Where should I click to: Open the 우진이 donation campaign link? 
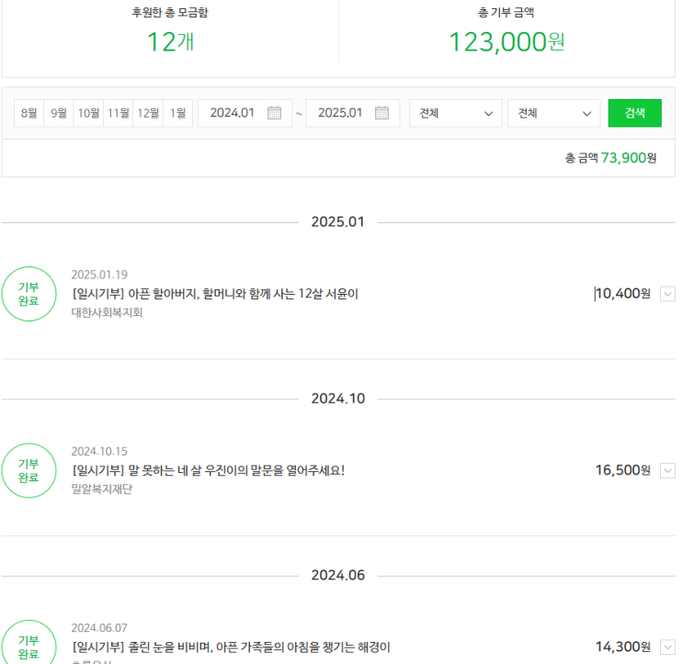208,470
